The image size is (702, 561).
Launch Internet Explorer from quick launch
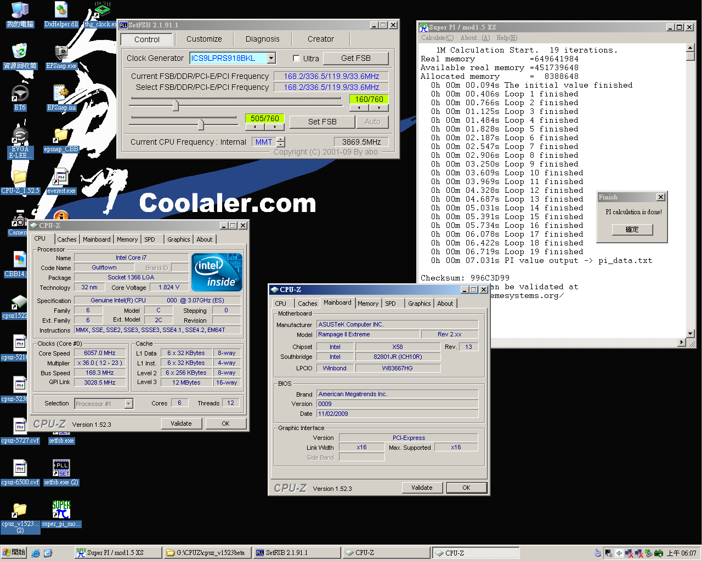[x=36, y=553]
